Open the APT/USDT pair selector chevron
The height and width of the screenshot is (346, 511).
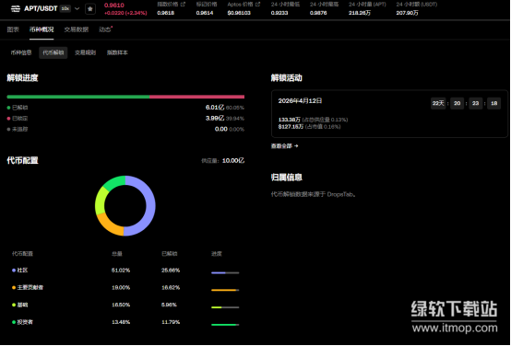tap(77, 9)
